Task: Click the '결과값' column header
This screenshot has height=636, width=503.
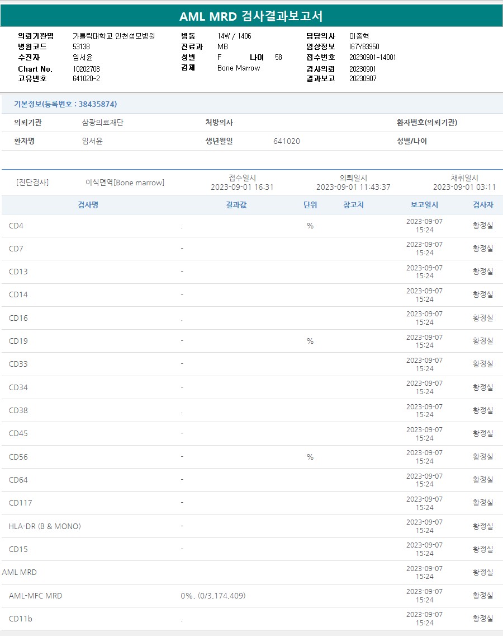Action: (x=236, y=205)
